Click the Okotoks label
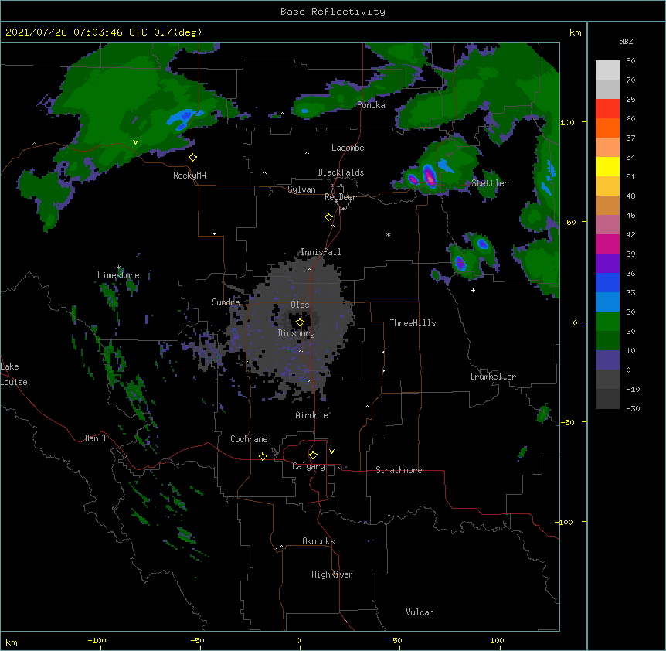The width and height of the screenshot is (666, 651). point(318,541)
